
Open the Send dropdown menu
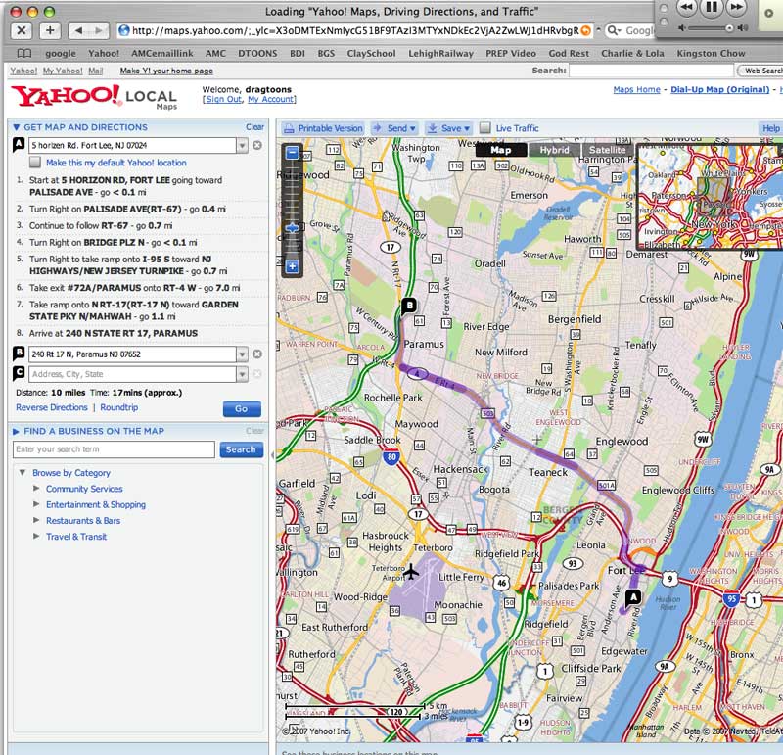point(395,128)
